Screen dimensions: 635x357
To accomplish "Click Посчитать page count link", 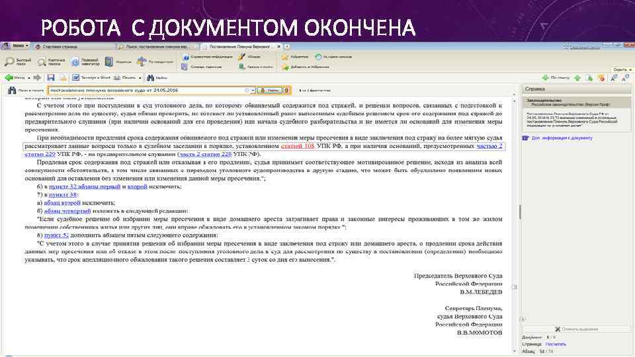I will [556, 344].
